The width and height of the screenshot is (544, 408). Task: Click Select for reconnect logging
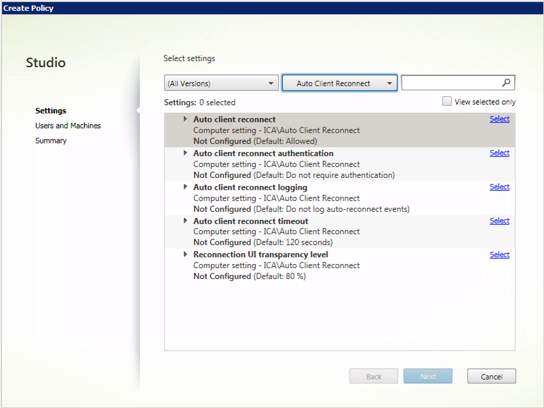click(499, 187)
